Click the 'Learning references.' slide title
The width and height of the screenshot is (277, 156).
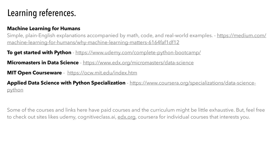click(x=42, y=13)
